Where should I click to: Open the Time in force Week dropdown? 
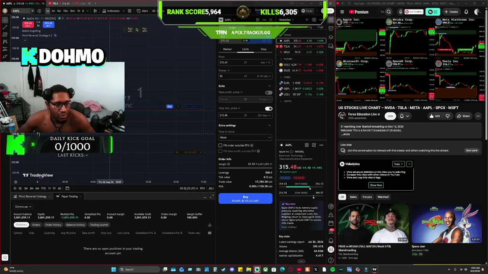coord(245,137)
